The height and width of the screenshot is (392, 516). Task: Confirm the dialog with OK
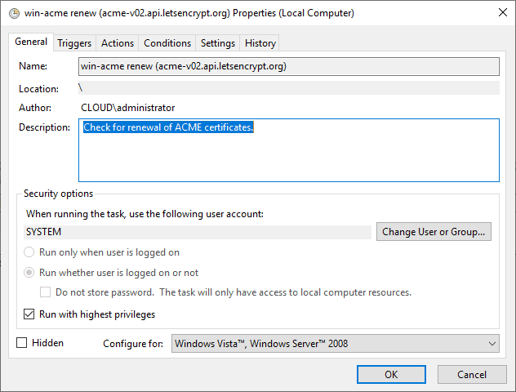[391, 374]
